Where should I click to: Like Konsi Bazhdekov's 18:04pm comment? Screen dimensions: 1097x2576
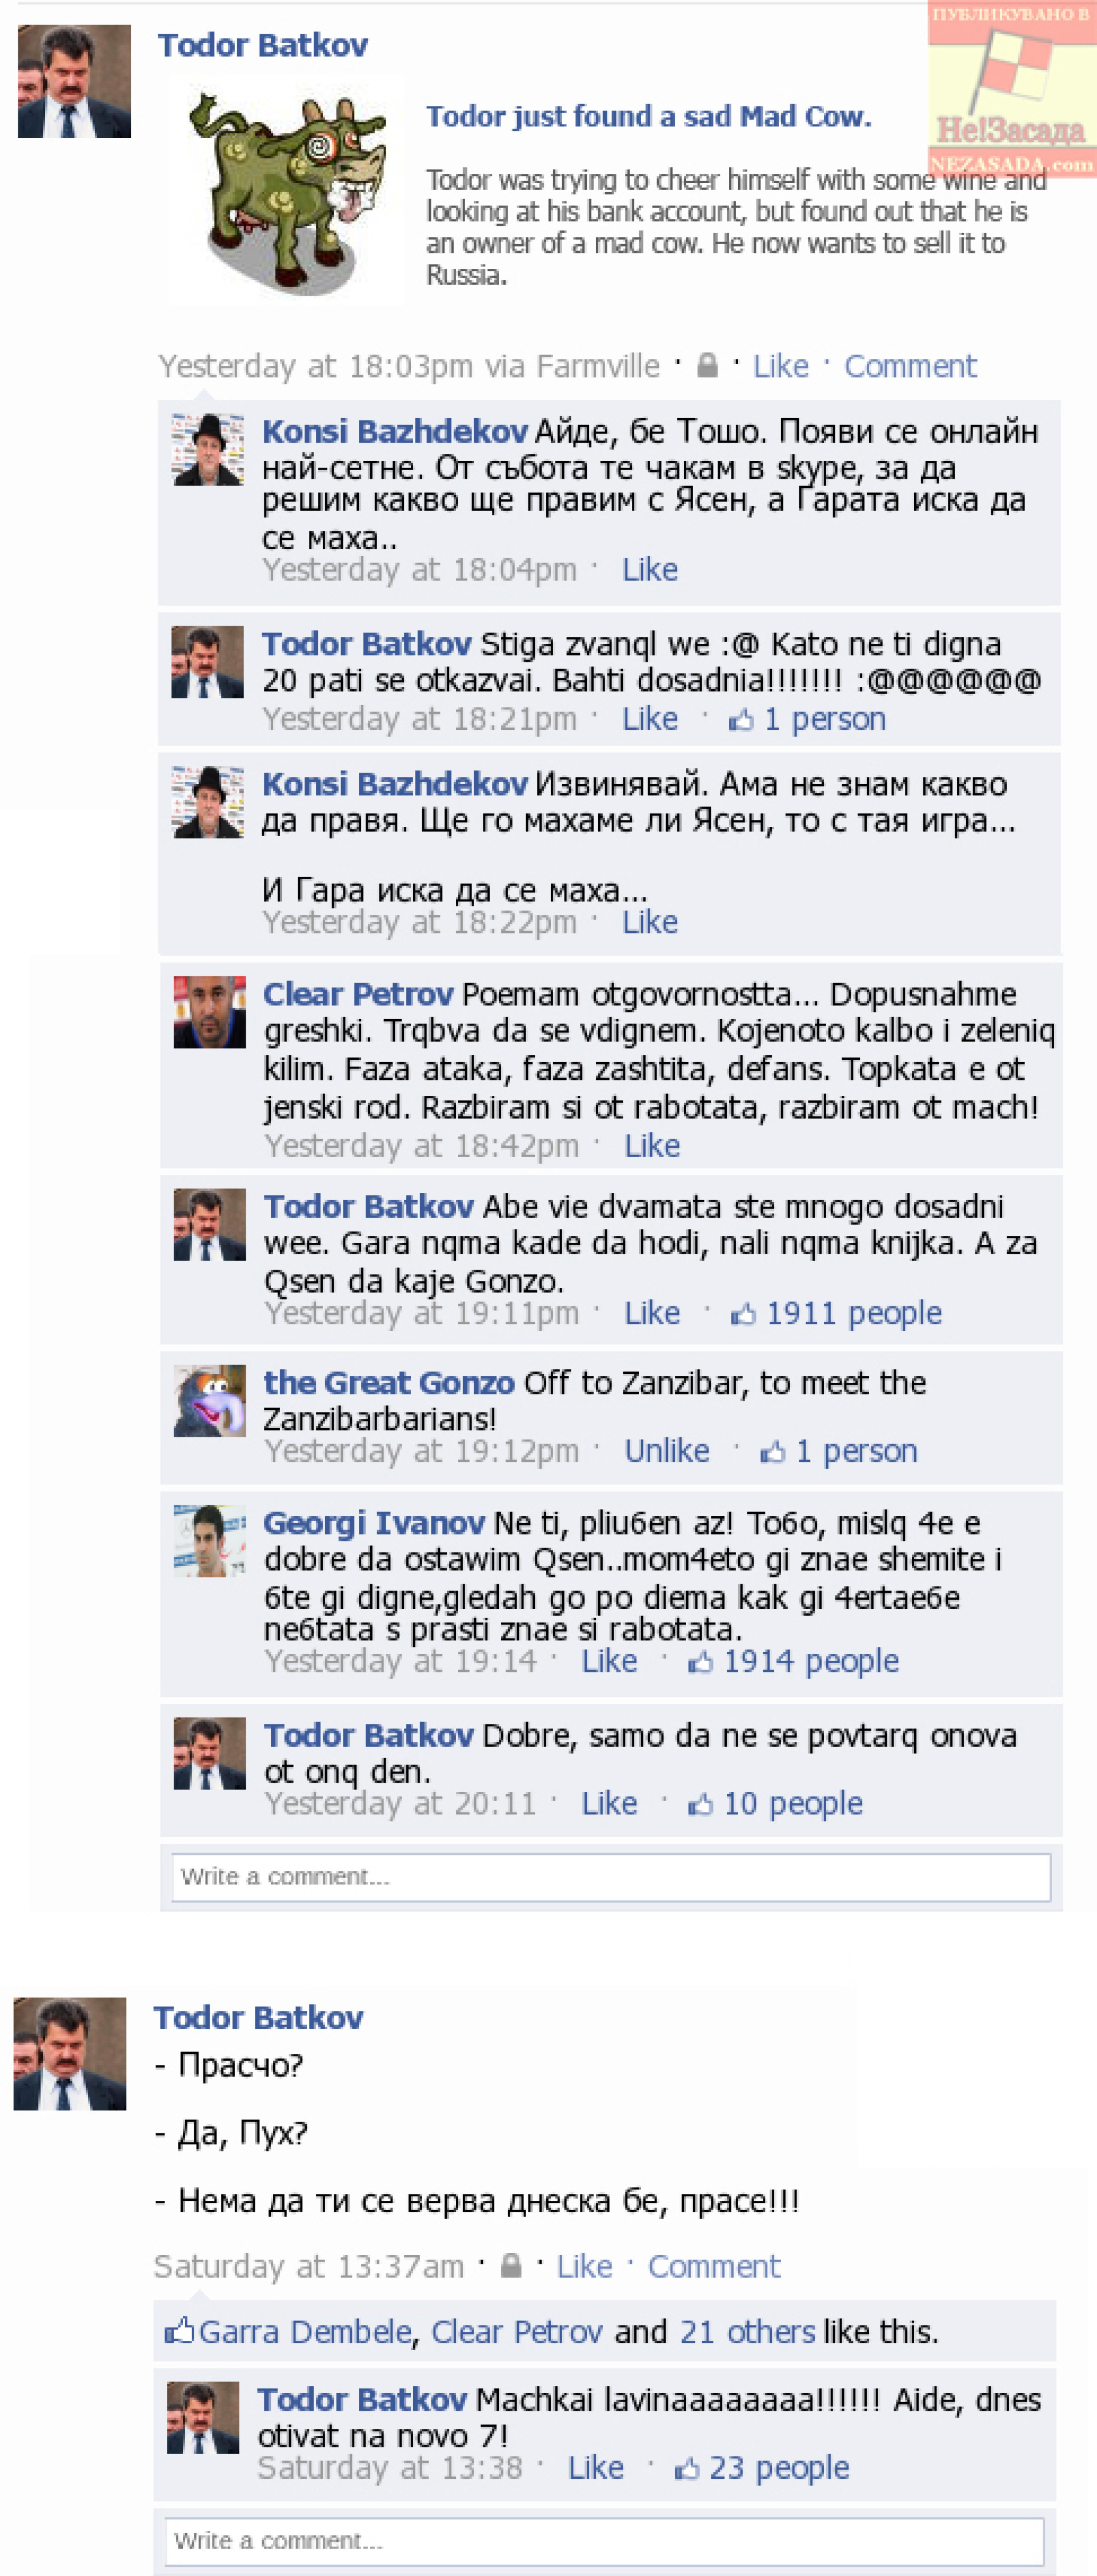(x=650, y=570)
